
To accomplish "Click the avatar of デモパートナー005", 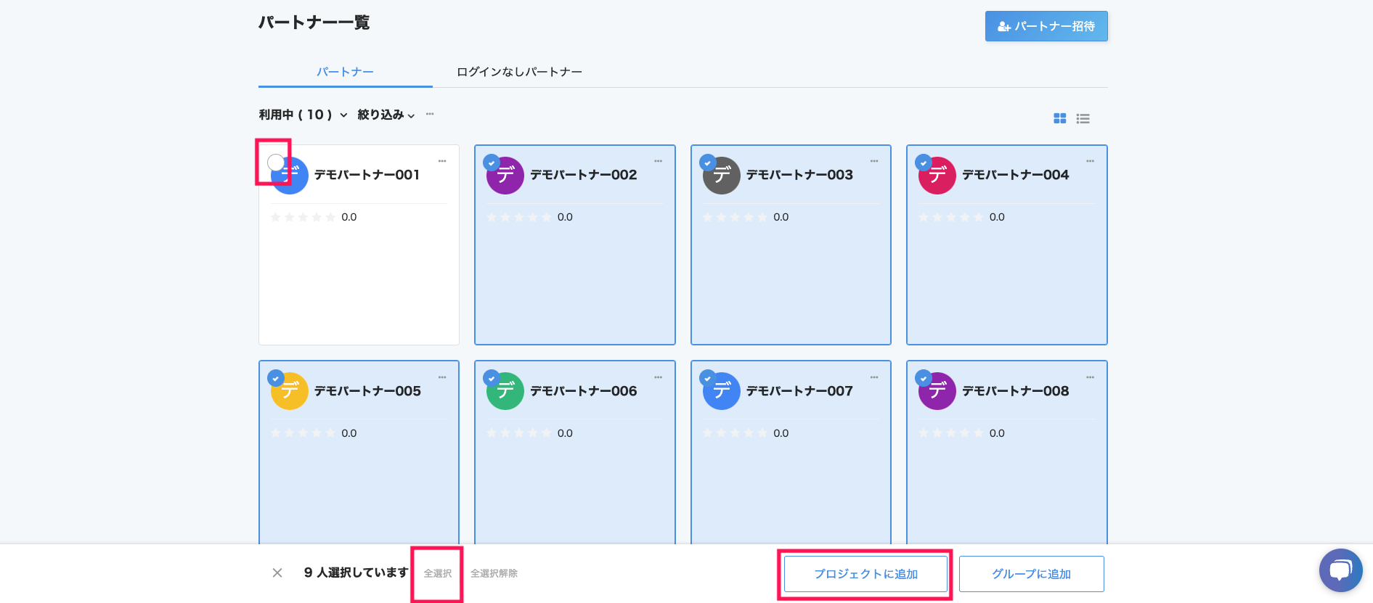I will [290, 391].
